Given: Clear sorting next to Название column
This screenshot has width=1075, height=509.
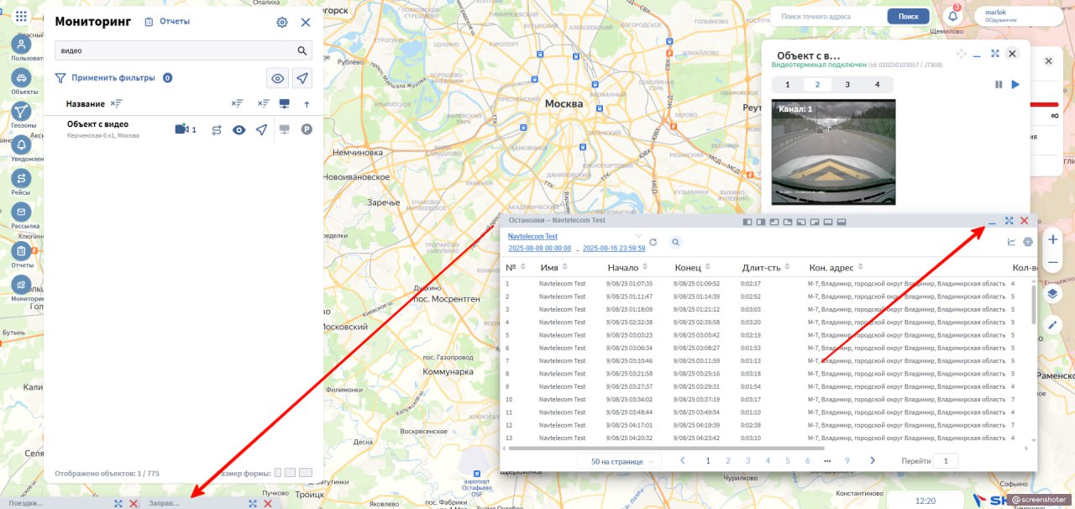Looking at the screenshot, I should tap(116, 103).
